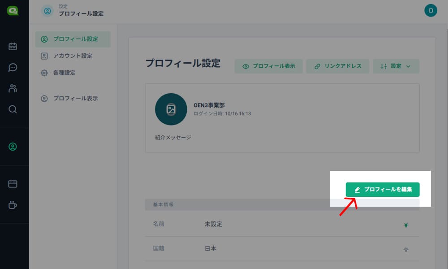This screenshot has height=269, width=448.
Task: Click the coffee cup sidebar icon
Action: point(13,205)
